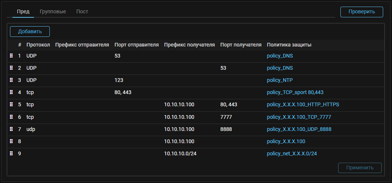Image resolution: width=392 pixels, height=183 pixels.
Task: Click the drag handle icon for rule 6
Action: pyautogui.click(x=11, y=117)
